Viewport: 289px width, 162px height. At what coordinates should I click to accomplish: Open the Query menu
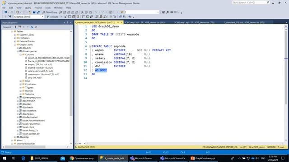tap(28, 8)
